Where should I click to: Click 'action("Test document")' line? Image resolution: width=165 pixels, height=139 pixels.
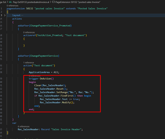tap(39, 66)
